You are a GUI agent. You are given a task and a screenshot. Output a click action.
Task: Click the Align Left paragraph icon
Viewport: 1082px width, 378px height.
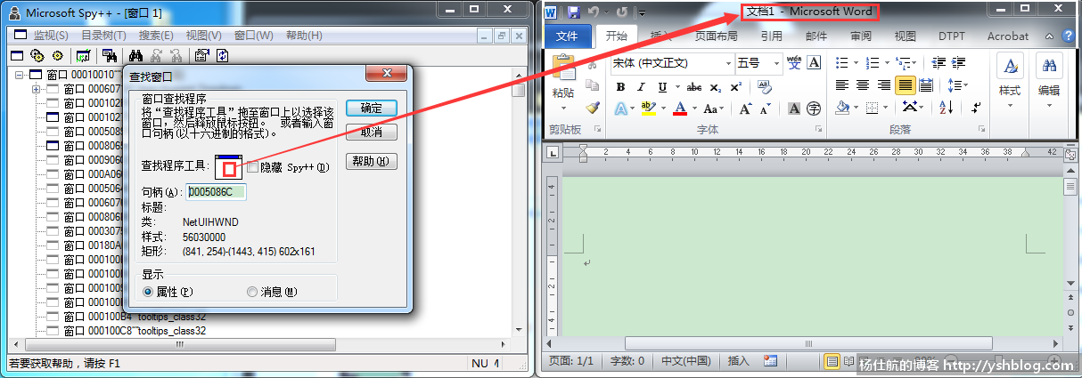[x=842, y=85]
